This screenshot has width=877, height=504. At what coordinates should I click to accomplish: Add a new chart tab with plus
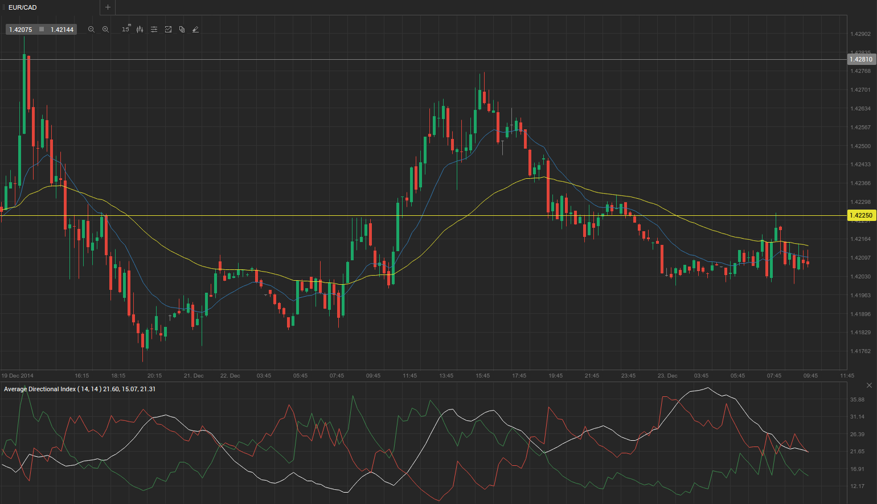(x=108, y=7)
